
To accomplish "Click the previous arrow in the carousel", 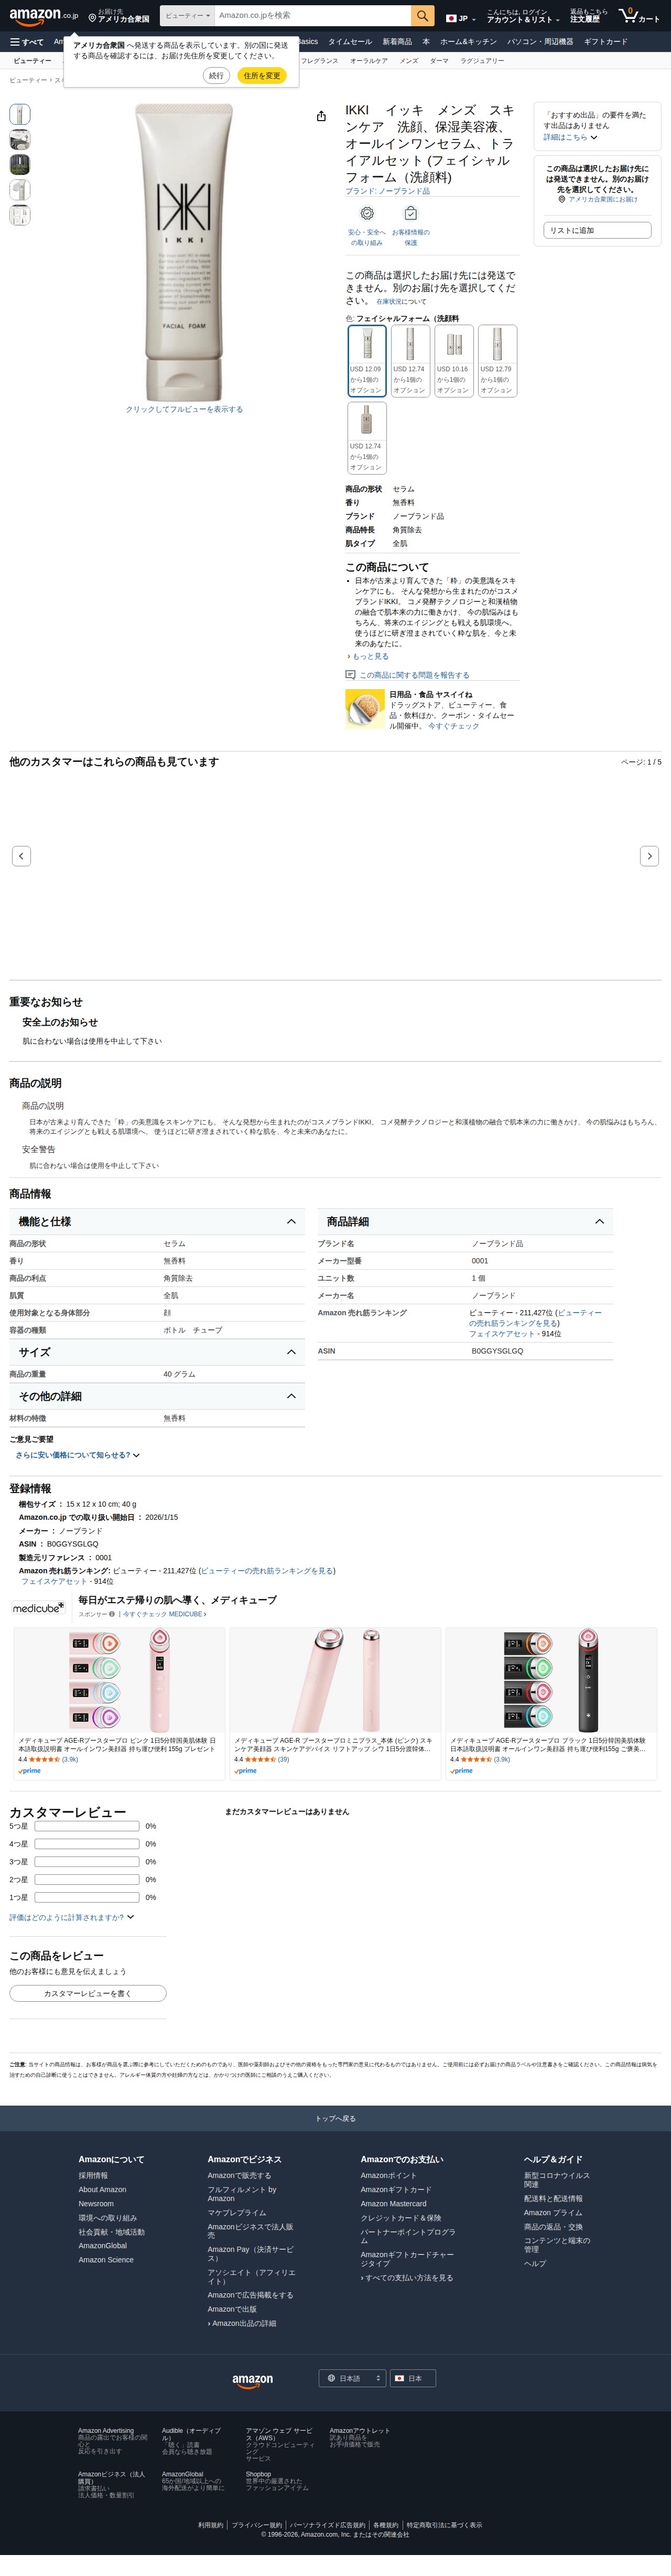I will [21, 856].
